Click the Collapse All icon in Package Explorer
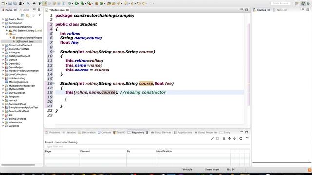This screenshot has width=312, height=175. tap(23, 15)
